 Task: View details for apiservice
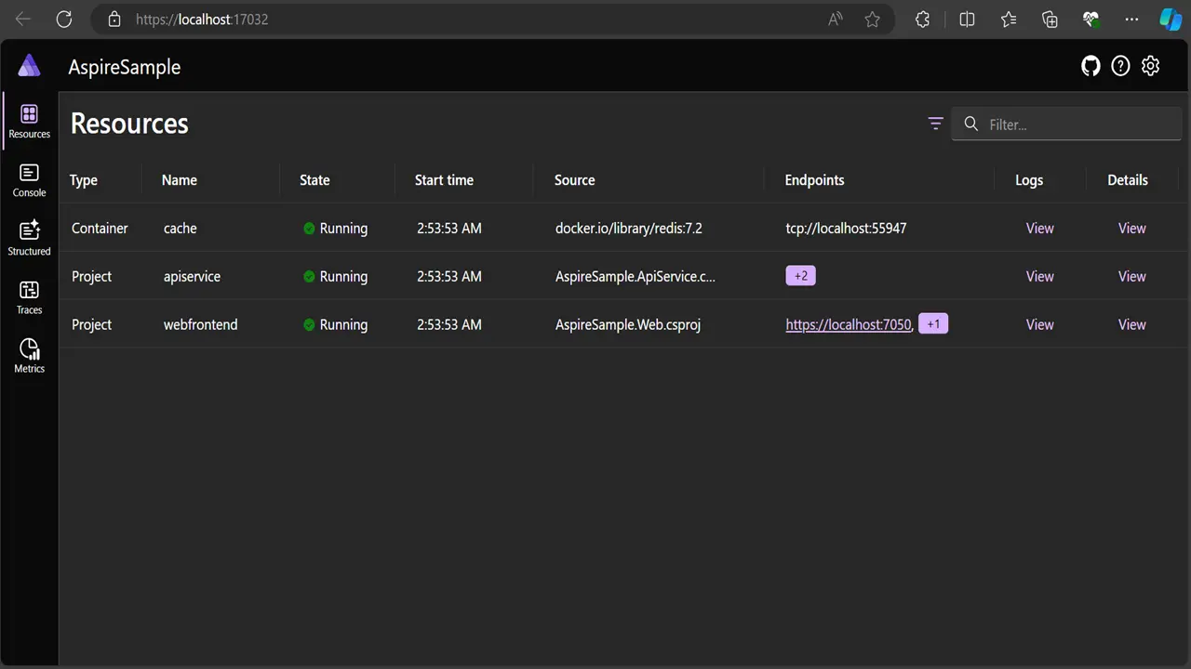coord(1131,276)
